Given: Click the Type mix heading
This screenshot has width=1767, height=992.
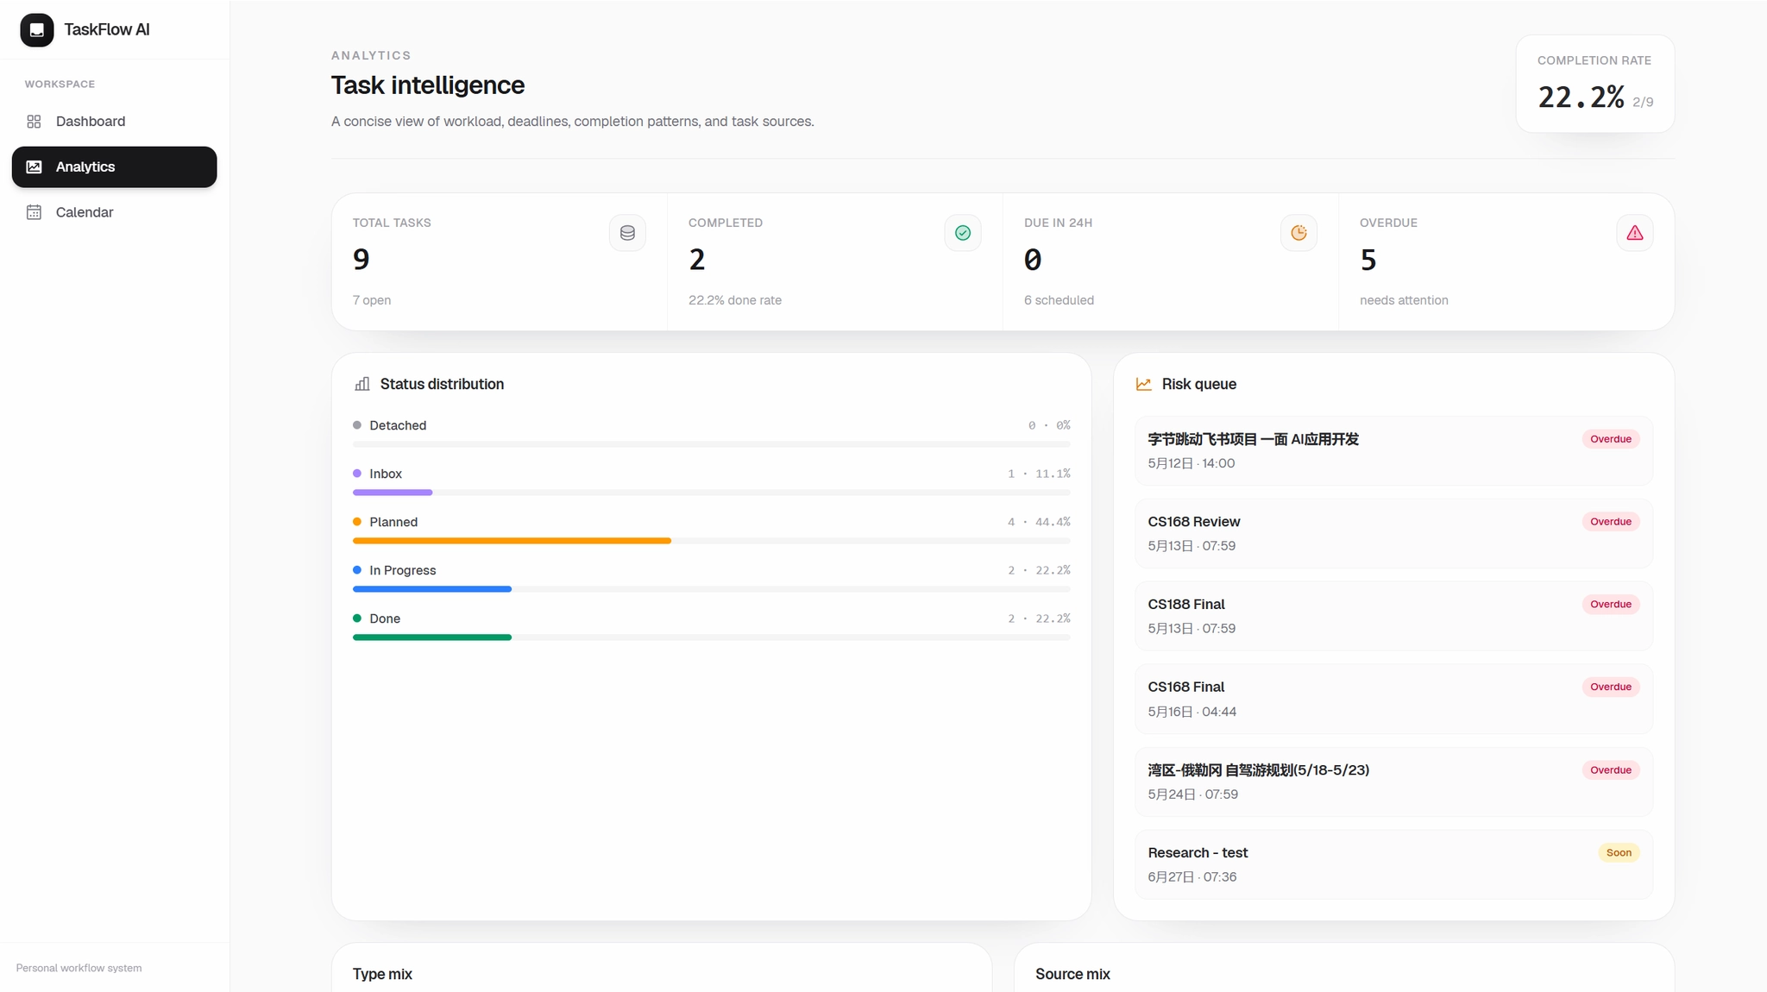Looking at the screenshot, I should 382,974.
